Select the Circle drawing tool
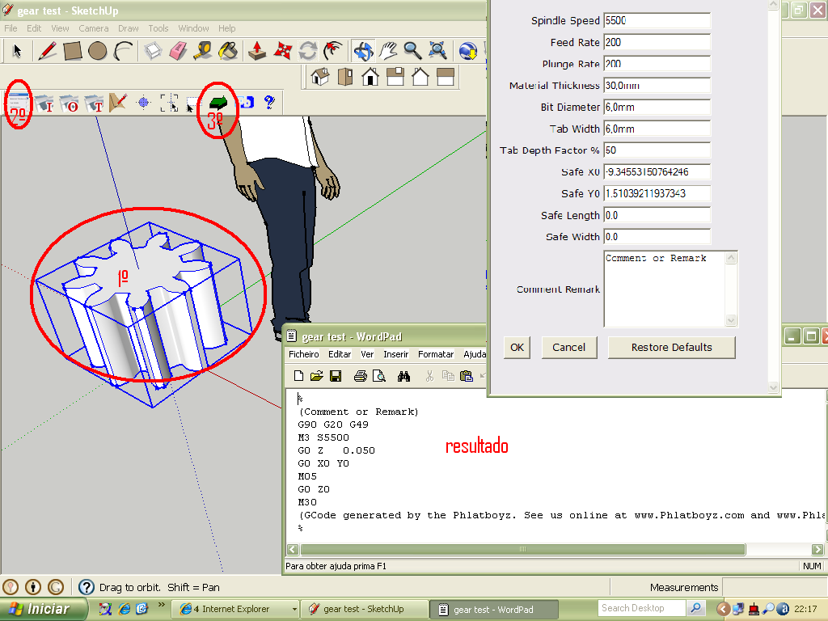Image resolution: width=828 pixels, height=621 pixels. pyautogui.click(x=98, y=51)
